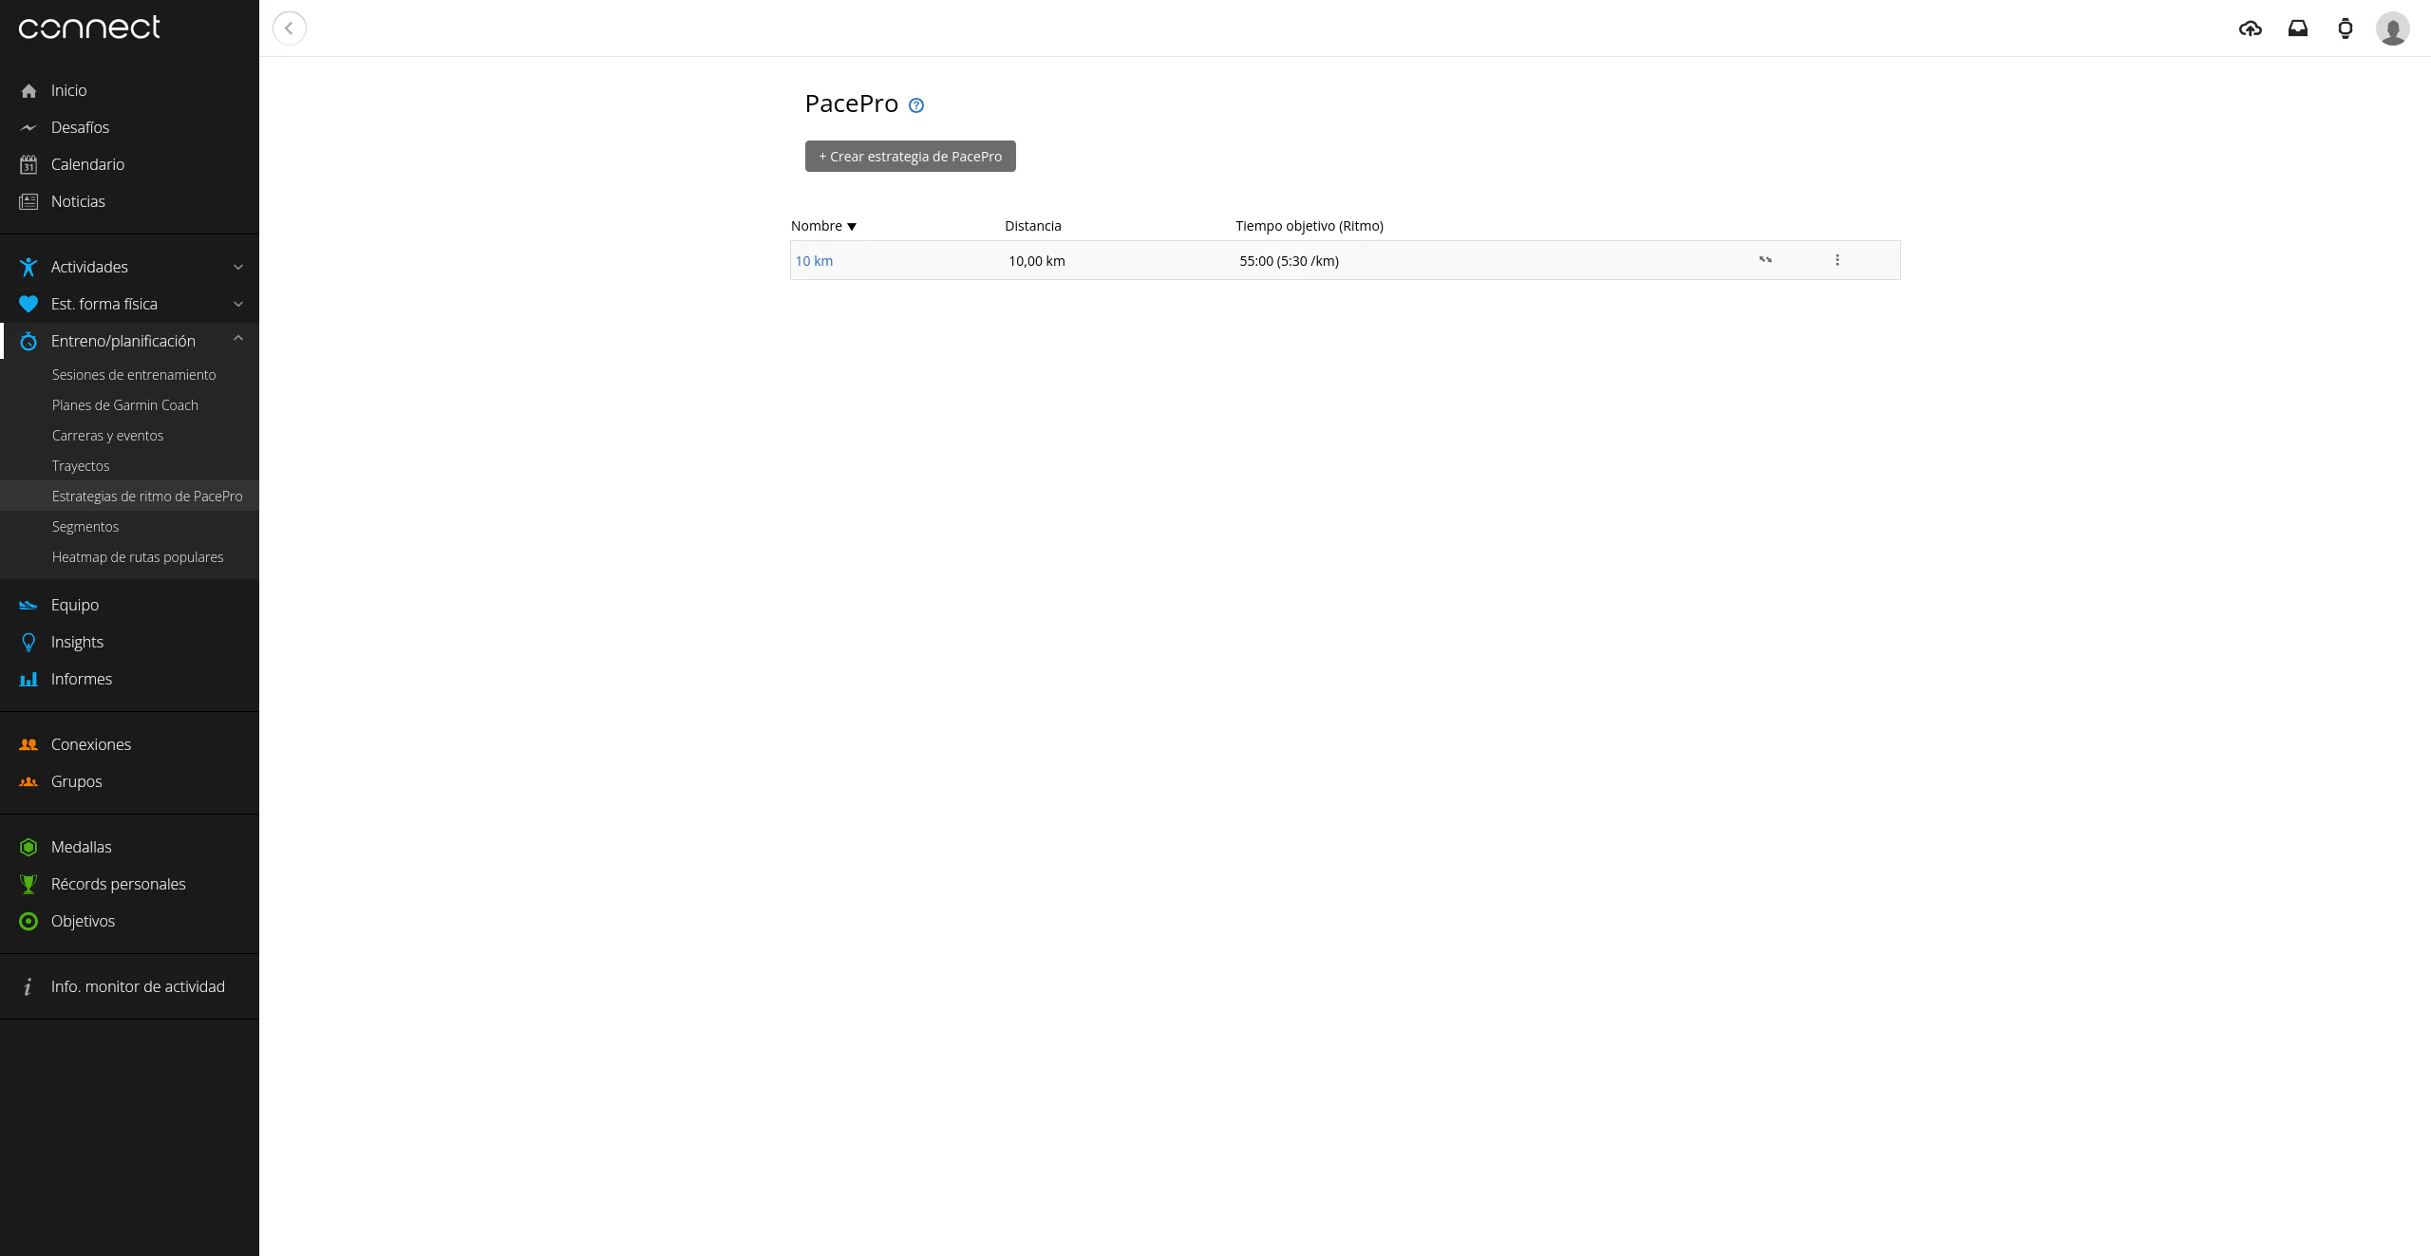Navigate to Récords personales
Viewport: 2431px width, 1256px height.
point(118,884)
